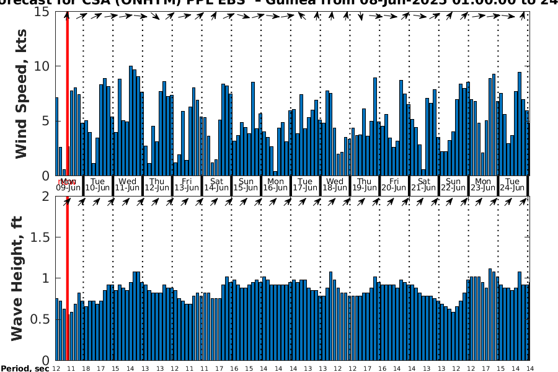Screen dimensions: 558x372
Task: Click the '2' tick on wave height axis
Action: (x=45, y=197)
